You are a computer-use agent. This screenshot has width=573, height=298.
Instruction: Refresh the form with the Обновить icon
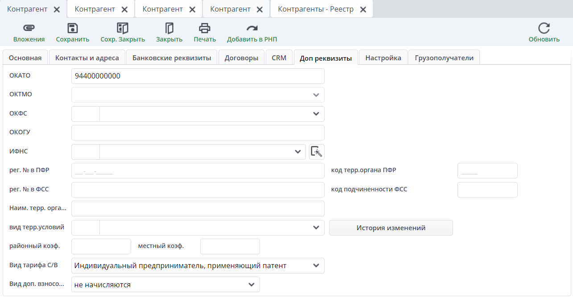[544, 29]
